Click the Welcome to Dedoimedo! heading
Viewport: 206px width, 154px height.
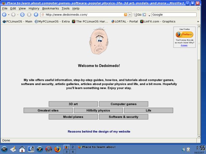coord(99,66)
